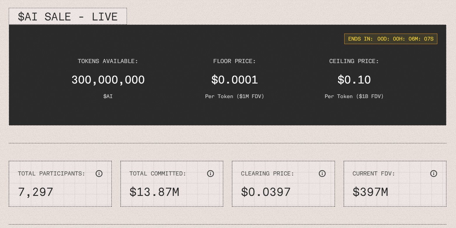Click the $0.10 ceiling price value
Viewport: 456px width, 228px height.
pos(354,80)
